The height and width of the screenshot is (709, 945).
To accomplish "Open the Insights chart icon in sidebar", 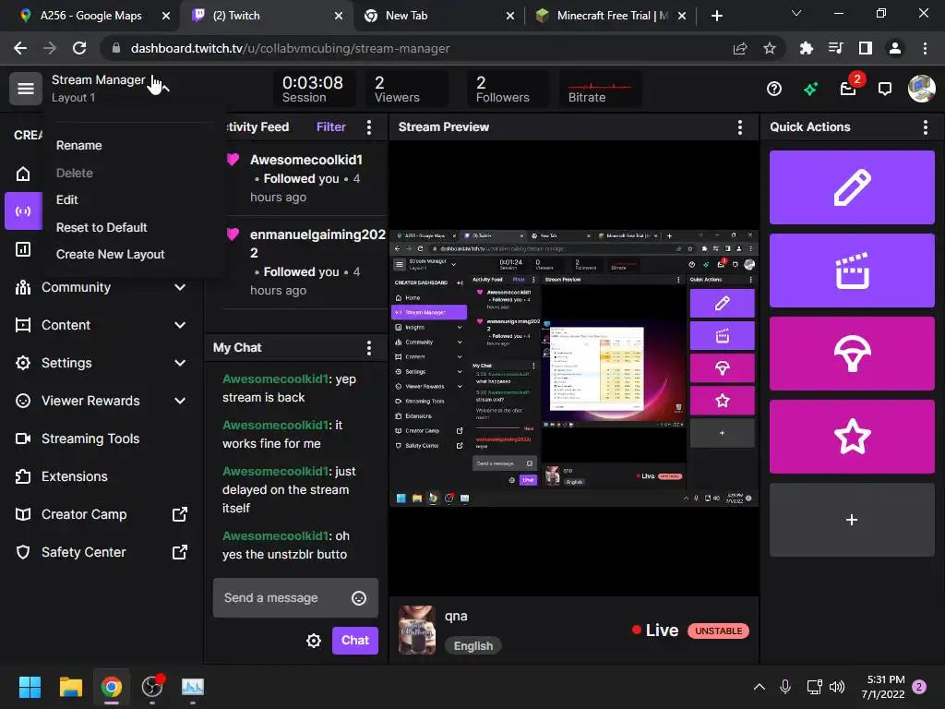I will [23, 249].
